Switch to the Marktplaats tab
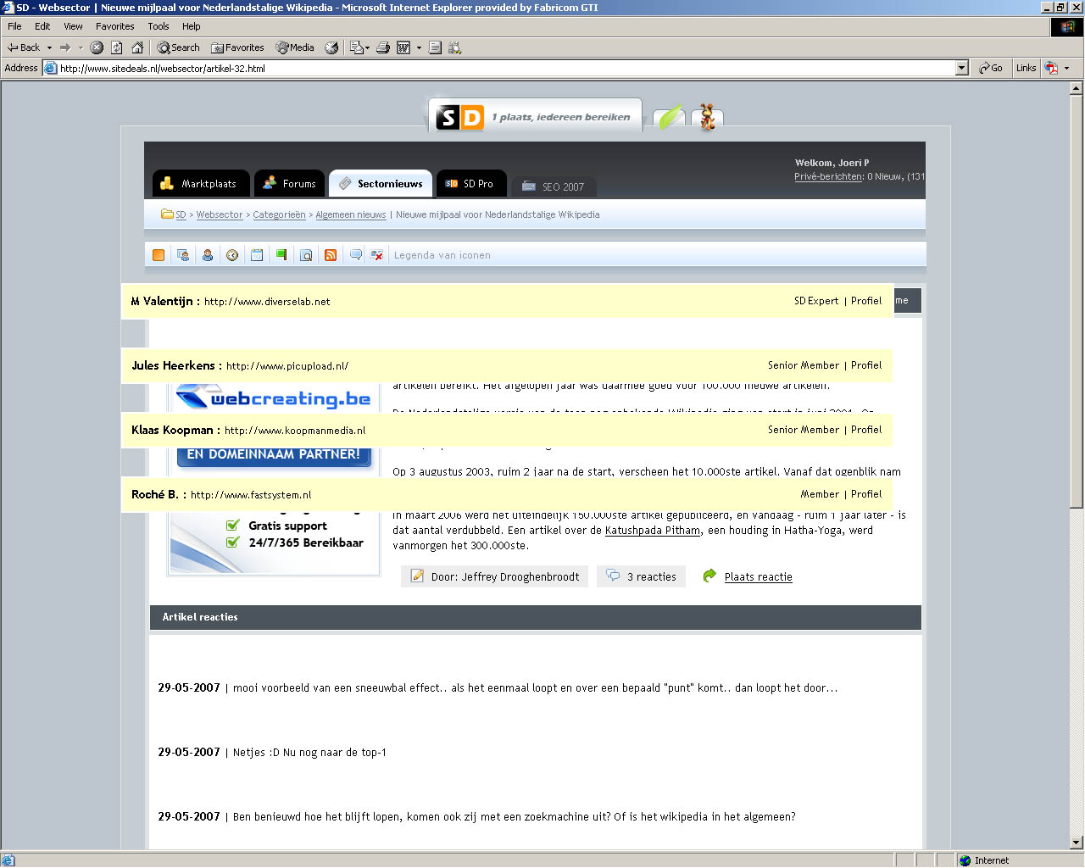The height and width of the screenshot is (868, 1085). click(x=201, y=183)
